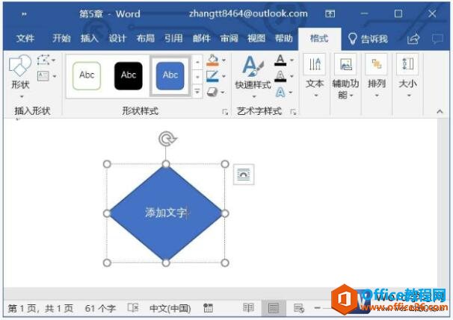The height and width of the screenshot is (320, 453).
Task: Click the Edit Shape points icon
Action: click(x=43, y=60)
